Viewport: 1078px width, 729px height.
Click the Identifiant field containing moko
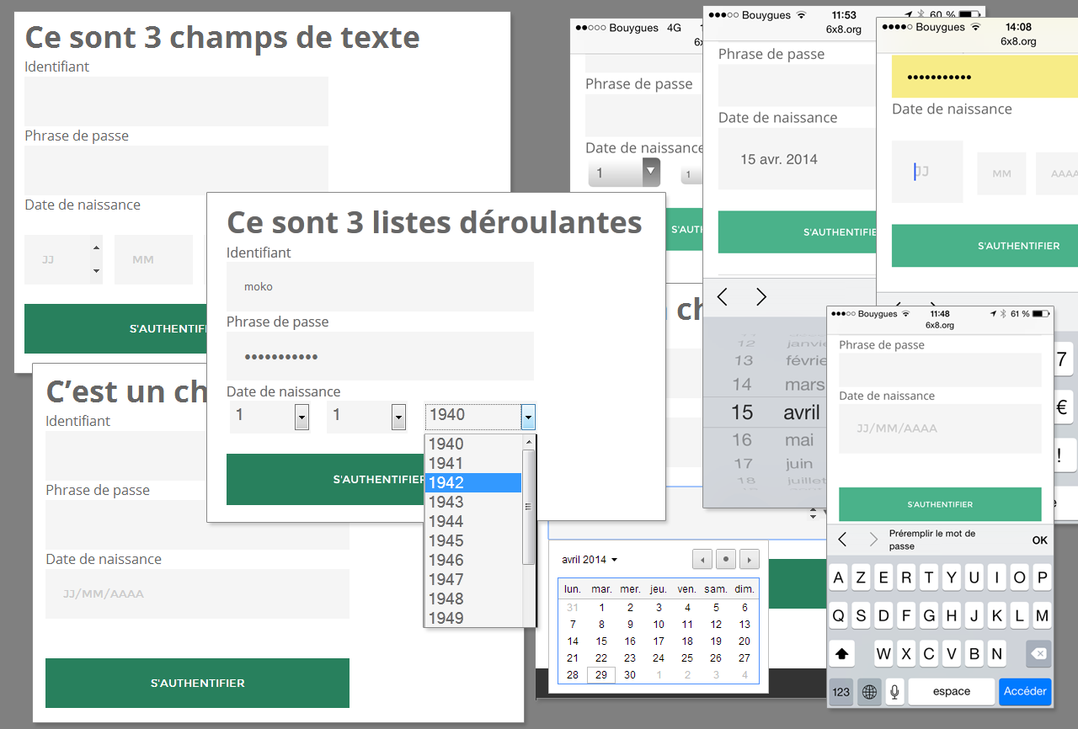[380, 286]
